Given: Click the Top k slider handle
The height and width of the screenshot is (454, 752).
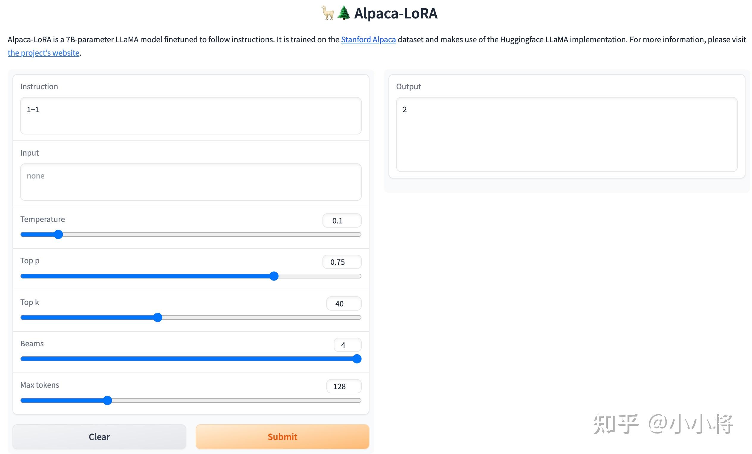Looking at the screenshot, I should click(x=157, y=317).
